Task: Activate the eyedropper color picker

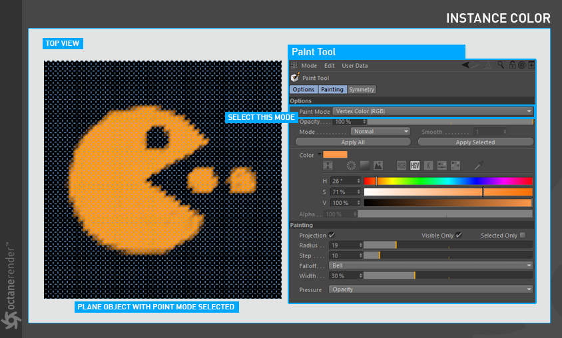Action: coord(479,166)
